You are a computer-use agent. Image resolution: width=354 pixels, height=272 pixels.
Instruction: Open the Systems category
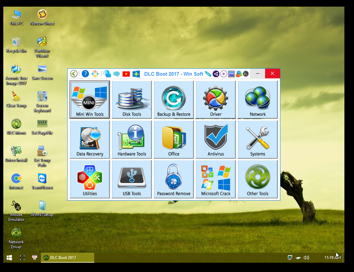pyautogui.click(x=258, y=139)
